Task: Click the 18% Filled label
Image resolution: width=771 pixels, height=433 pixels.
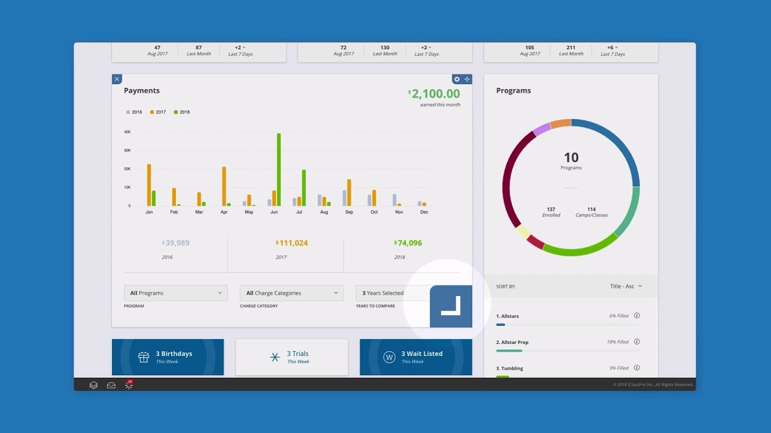Action: tap(617, 342)
